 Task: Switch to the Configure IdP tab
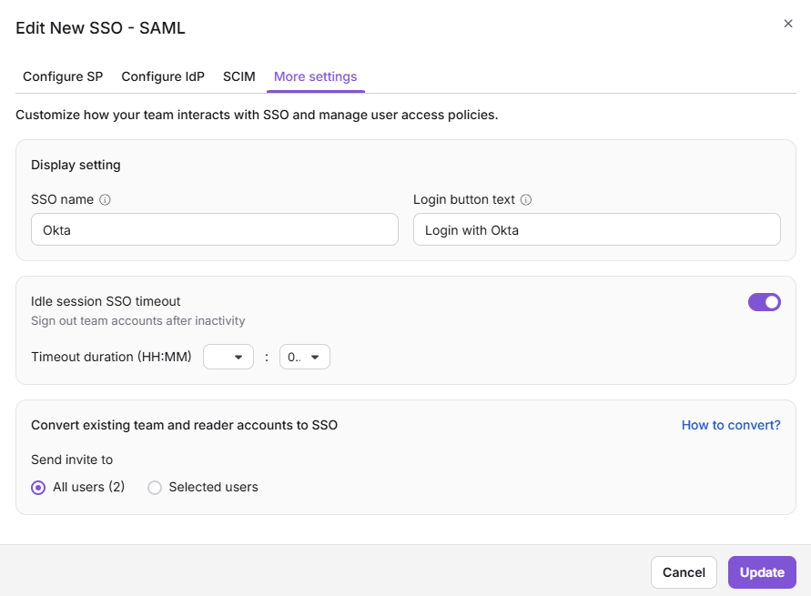point(163,76)
